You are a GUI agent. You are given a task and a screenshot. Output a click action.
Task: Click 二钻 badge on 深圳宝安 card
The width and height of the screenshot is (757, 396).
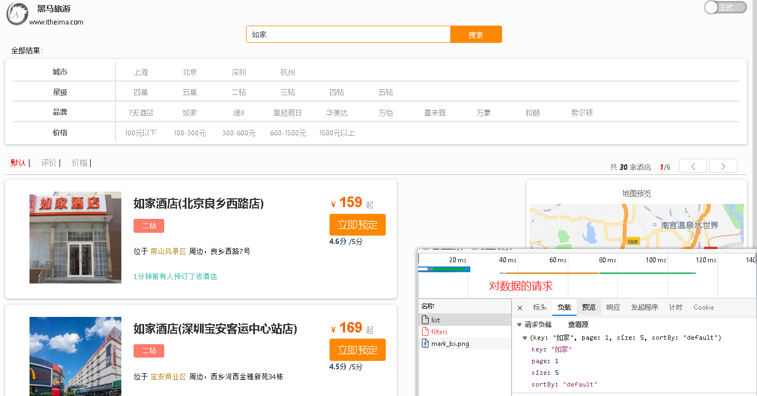149,351
